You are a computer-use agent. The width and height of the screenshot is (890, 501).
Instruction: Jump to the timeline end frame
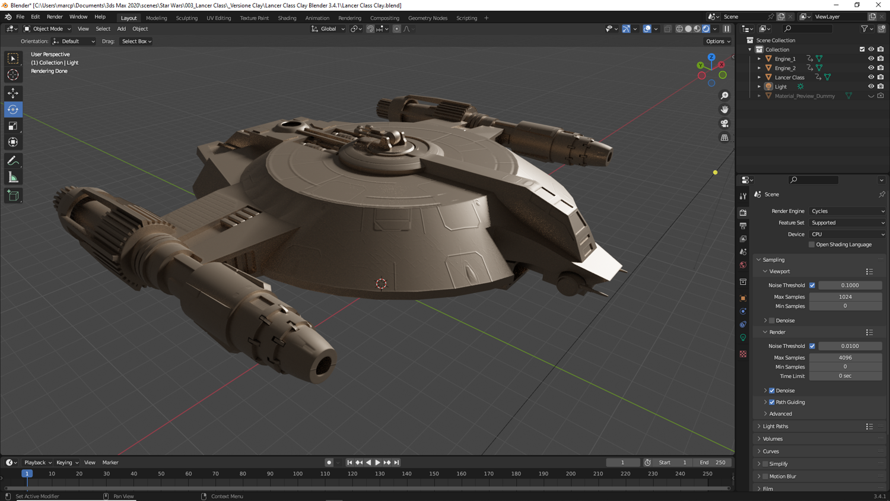[x=397, y=462]
